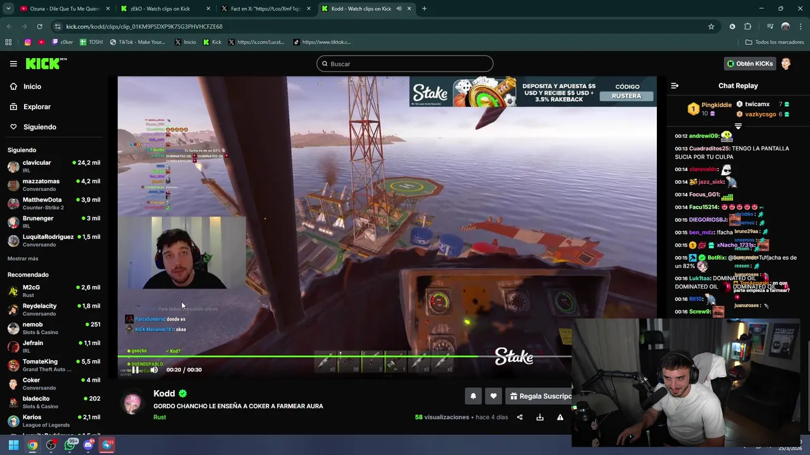Open the mazzatomas channel
Viewport: 810px width, 455px height.
[54, 185]
